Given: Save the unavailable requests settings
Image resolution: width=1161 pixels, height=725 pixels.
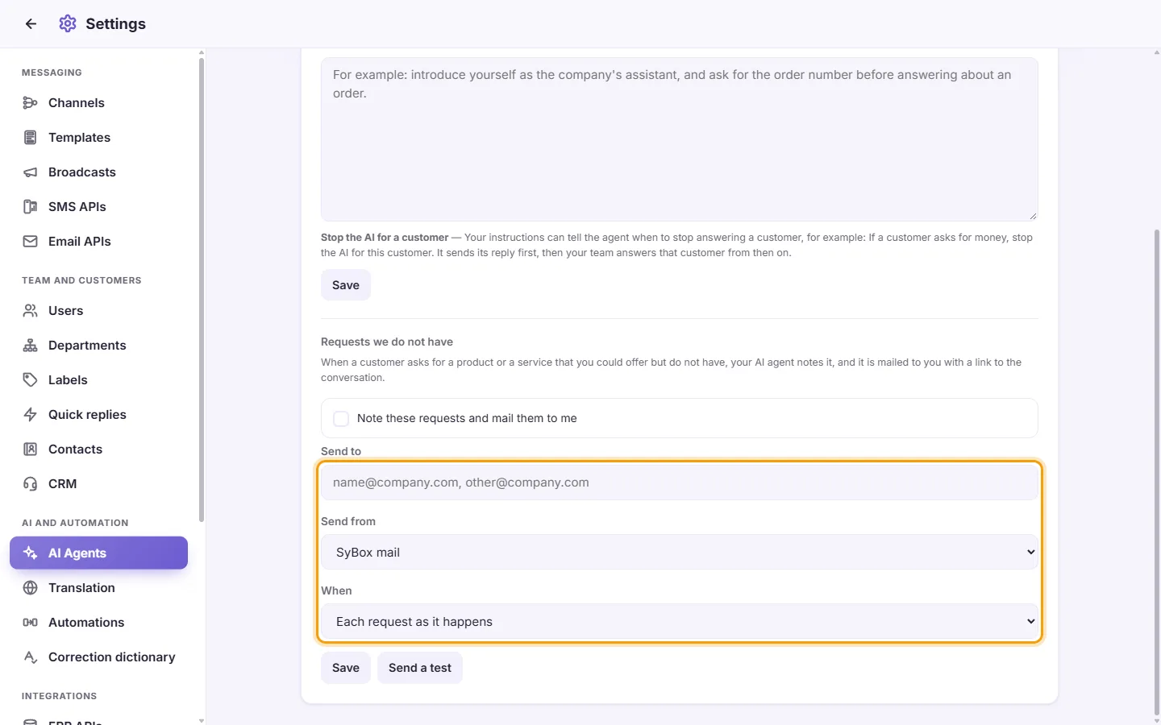Looking at the screenshot, I should tap(346, 668).
